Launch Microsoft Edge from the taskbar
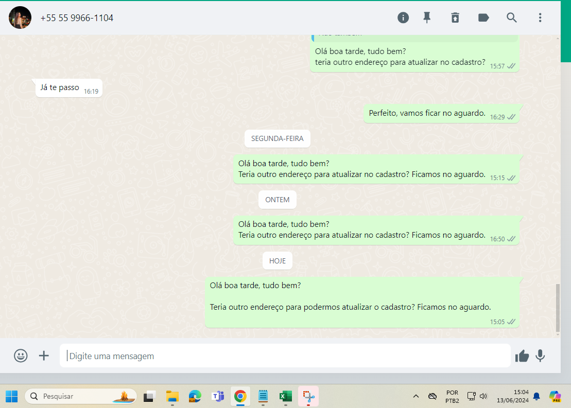 coord(195,396)
